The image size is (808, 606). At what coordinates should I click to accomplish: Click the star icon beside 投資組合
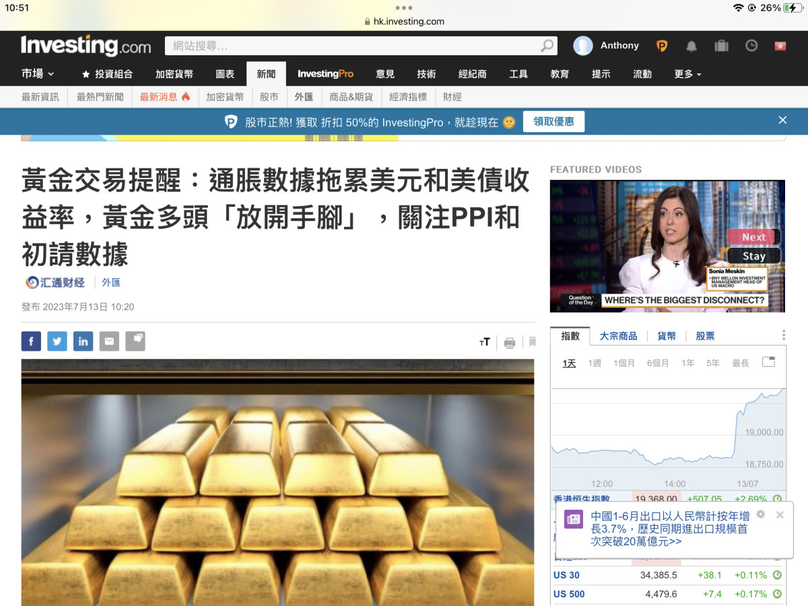(86, 74)
